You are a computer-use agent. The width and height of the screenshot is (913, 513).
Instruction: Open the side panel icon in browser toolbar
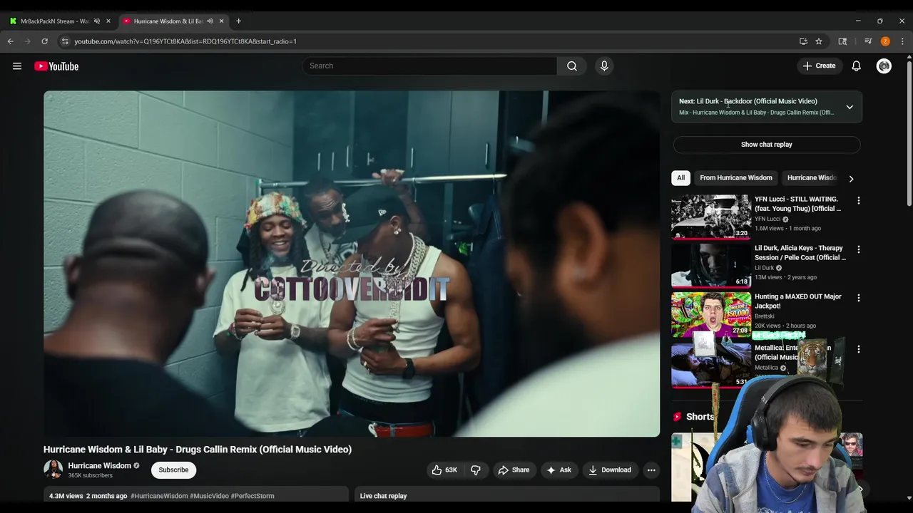842,41
